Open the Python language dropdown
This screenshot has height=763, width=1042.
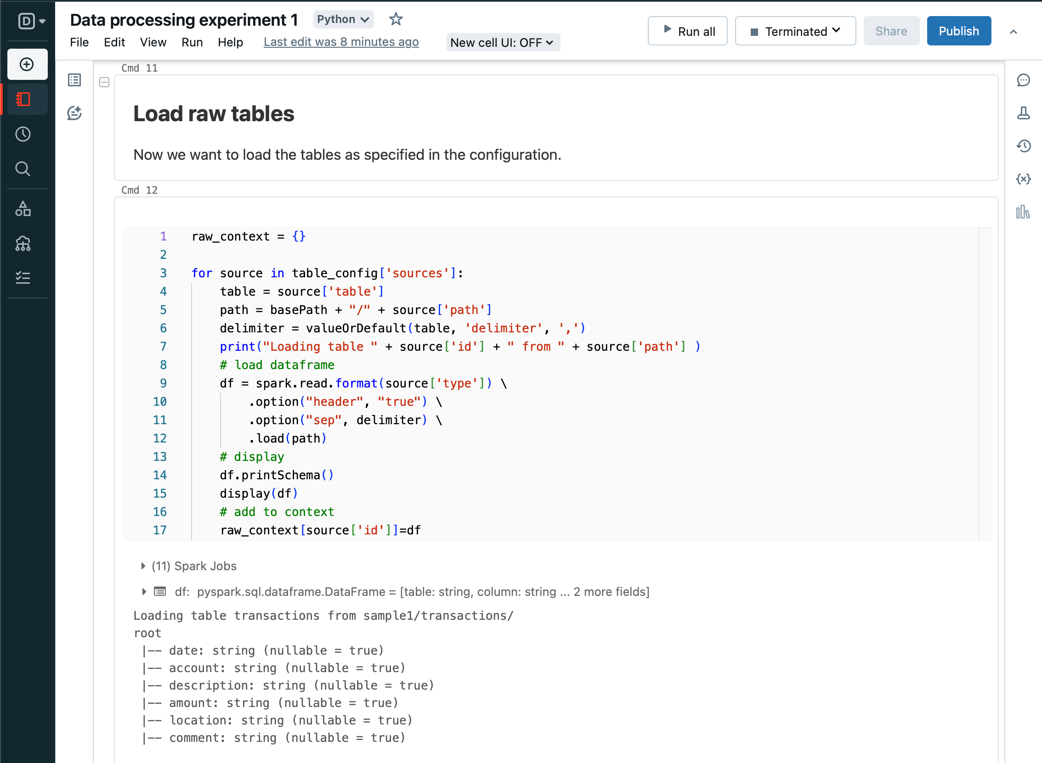343,19
